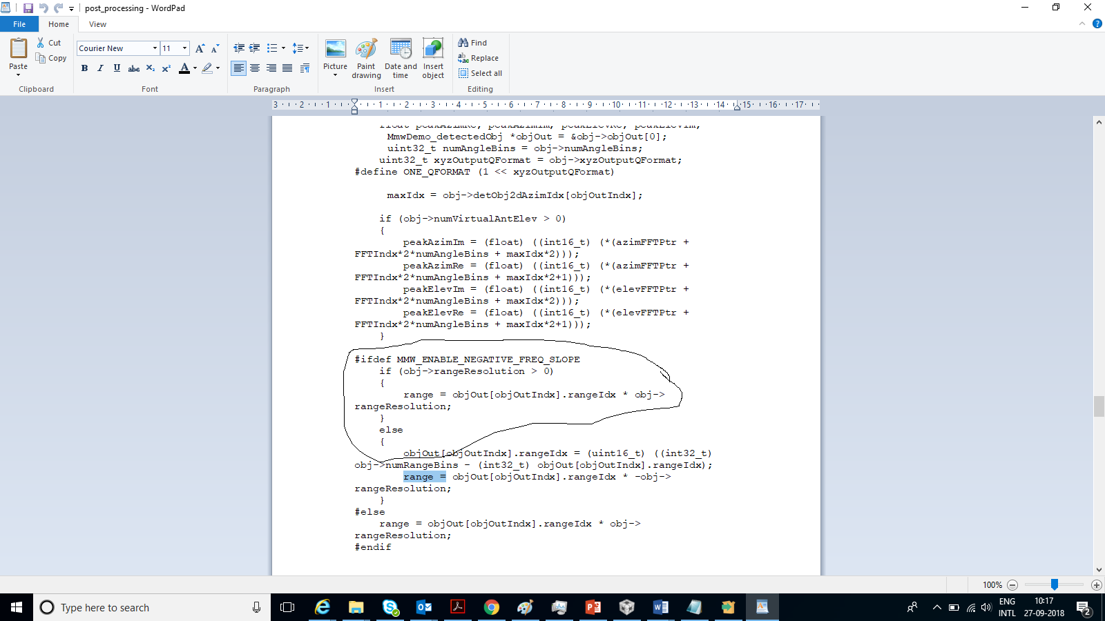Apply the text color
Viewport: 1105px width, 621px height.
pyautogui.click(x=184, y=68)
